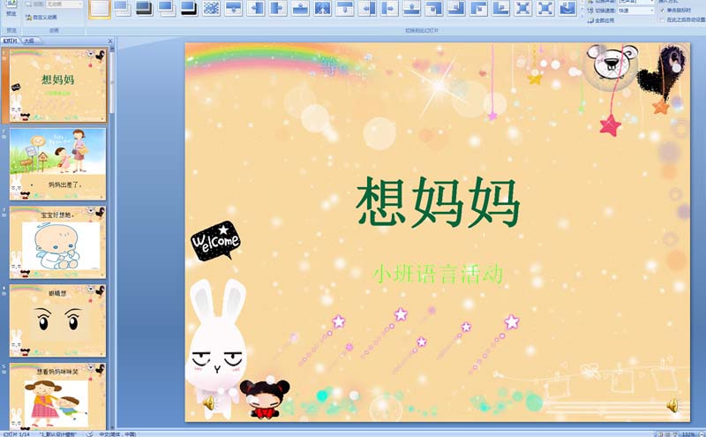The width and height of the screenshot is (706, 437).
Task: Click the sound icon at slide bottom-left
Action: pyautogui.click(x=209, y=403)
